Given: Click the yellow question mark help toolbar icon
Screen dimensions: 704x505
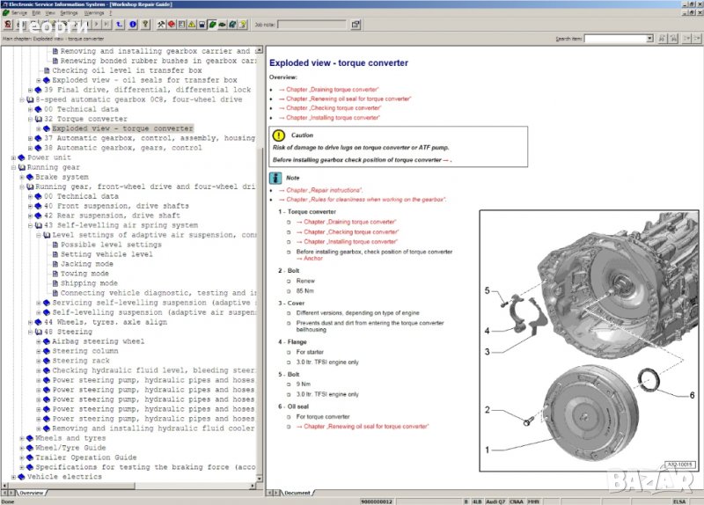Looking at the screenshot, I should (x=144, y=25).
